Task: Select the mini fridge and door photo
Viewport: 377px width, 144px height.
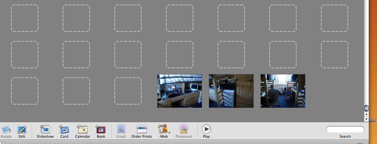Action: click(x=231, y=91)
